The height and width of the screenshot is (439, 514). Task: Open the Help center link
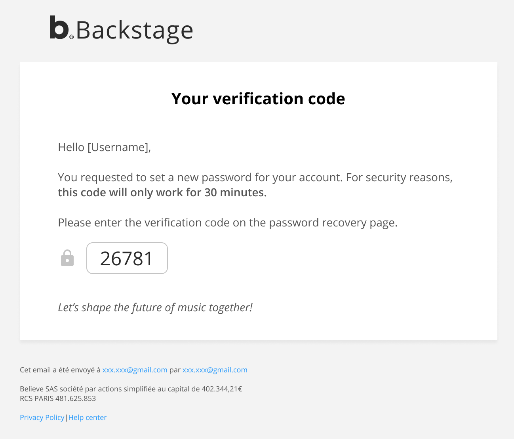[x=88, y=417]
